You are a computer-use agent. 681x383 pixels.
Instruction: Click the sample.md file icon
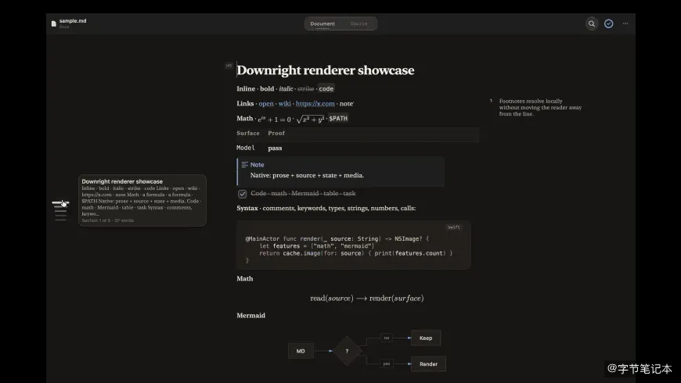click(54, 24)
